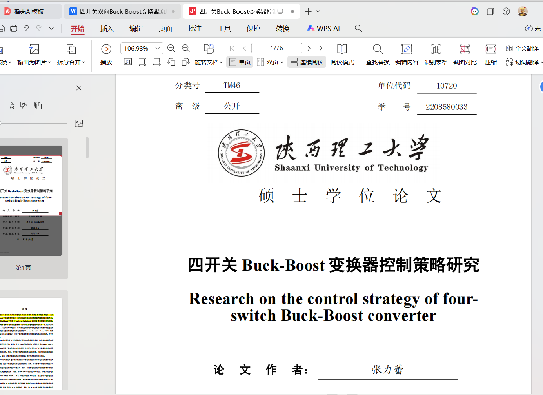Switch to the Insert ribbon tab
543x395 pixels.
coord(107,29)
